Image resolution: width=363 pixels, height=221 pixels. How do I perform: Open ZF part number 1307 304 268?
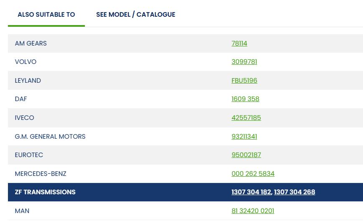[x=294, y=192]
